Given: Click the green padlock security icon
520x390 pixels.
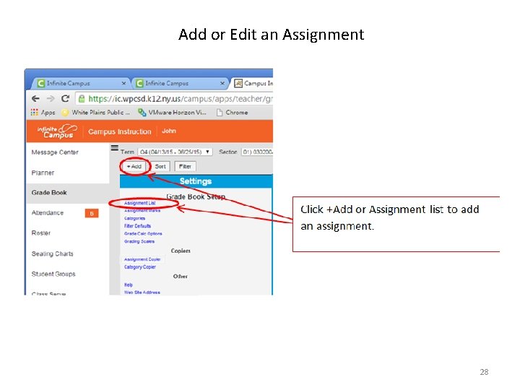Looking at the screenshot, I should pos(82,98).
